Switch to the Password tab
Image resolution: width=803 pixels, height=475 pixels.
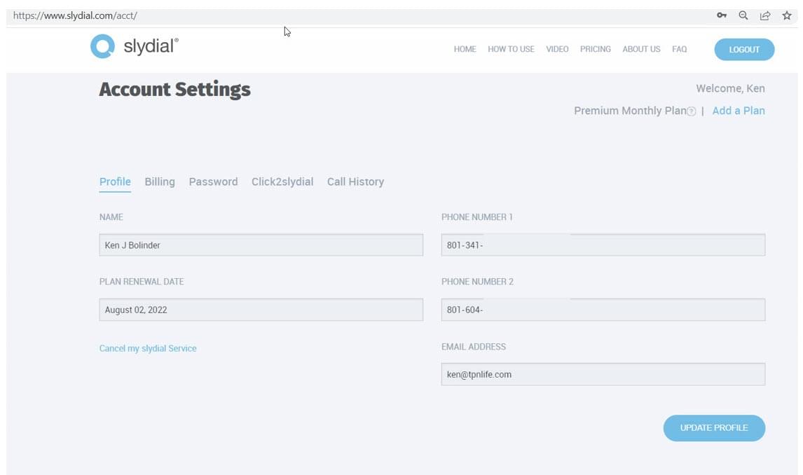point(213,181)
